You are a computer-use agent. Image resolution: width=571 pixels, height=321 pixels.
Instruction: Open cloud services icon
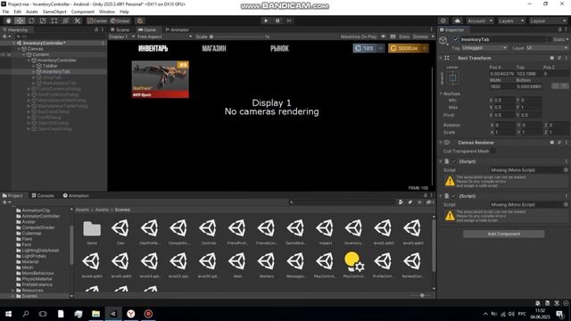(x=458, y=21)
